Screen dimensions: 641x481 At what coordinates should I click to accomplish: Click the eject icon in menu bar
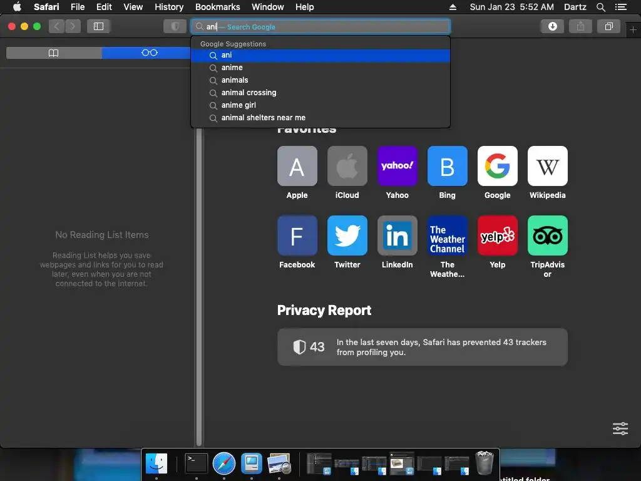point(453,7)
